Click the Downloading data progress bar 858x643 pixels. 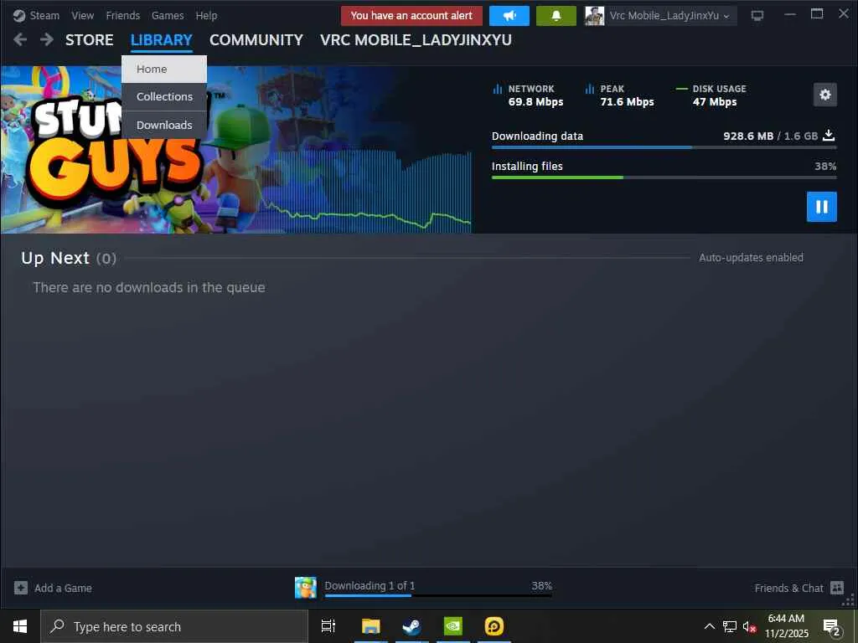click(664, 147)
